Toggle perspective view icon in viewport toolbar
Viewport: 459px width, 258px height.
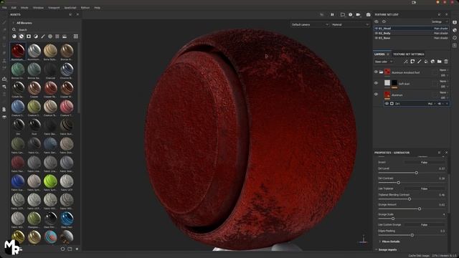(343, 14)
